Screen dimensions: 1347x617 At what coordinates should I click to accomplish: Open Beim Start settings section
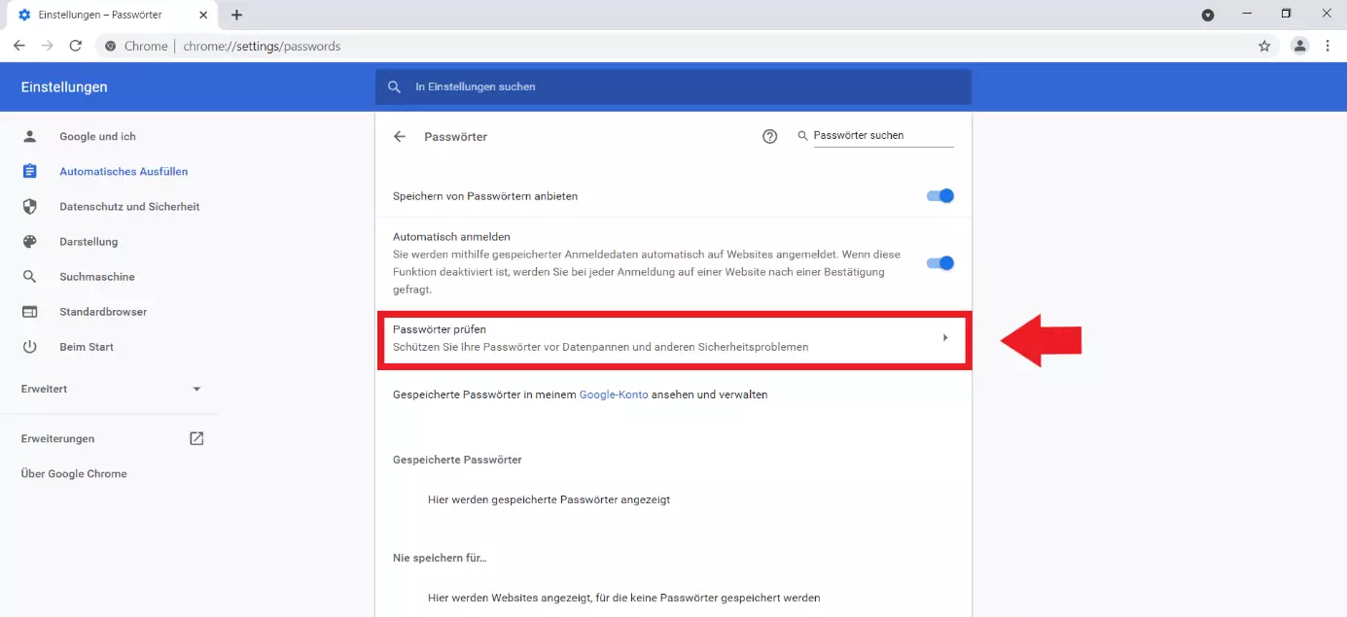point(87,347)
